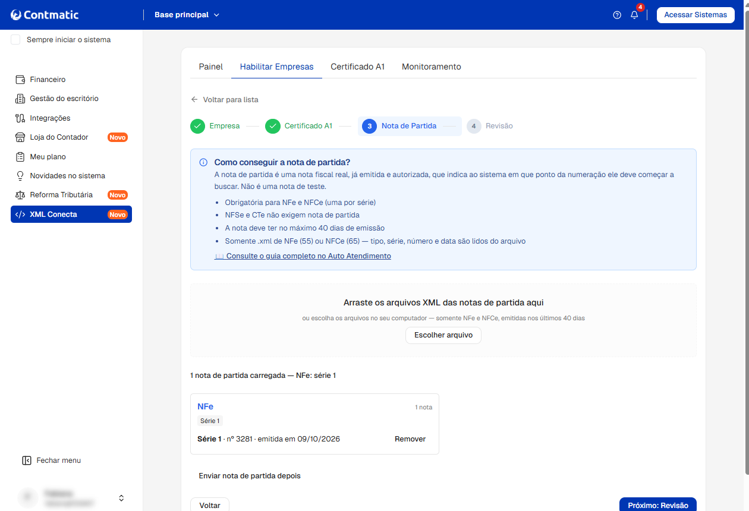Open the notifications bell
This screenshot has width=749, height=511.
click(x=634, y=15)
